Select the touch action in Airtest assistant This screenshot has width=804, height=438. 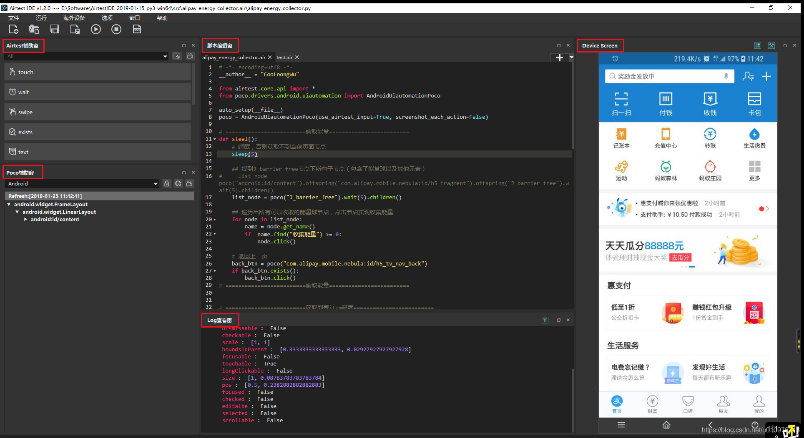point(98,72)
